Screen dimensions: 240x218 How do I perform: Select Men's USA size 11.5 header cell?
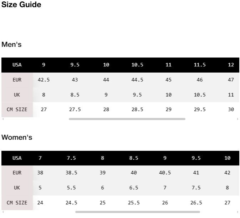(x=200, y=65)
